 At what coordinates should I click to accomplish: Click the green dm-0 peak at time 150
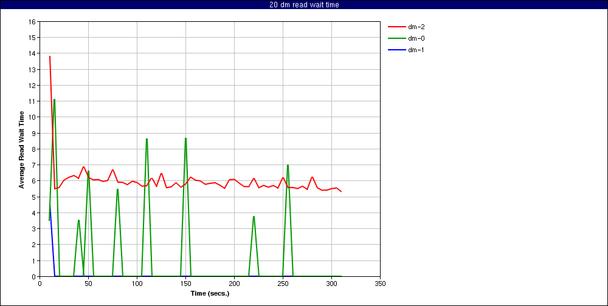tap(185, 138)
